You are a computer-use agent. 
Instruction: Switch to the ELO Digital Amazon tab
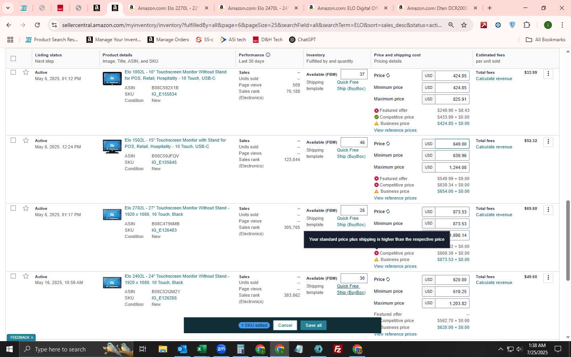348,8
